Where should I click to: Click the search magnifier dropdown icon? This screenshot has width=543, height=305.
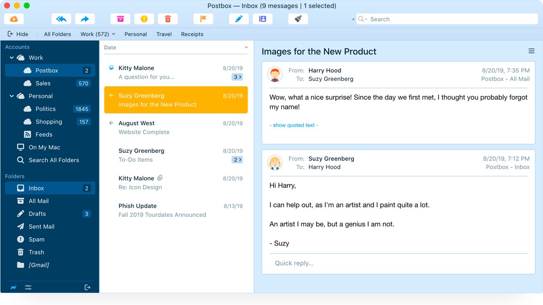[x=363, y=19]
